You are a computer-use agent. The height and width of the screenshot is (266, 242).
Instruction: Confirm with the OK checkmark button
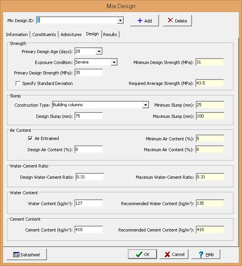[142, 254]
